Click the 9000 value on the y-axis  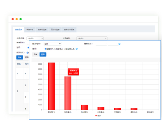coord(40,64)
